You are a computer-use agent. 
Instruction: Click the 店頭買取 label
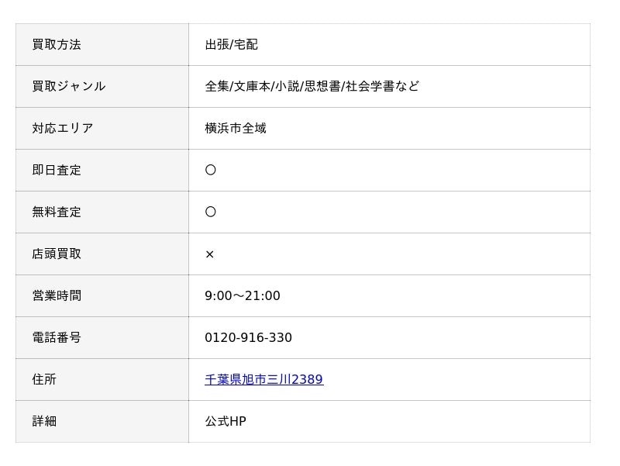57,254
